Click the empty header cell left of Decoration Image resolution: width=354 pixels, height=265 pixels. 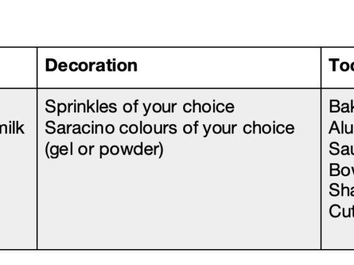tap(18, 67)
